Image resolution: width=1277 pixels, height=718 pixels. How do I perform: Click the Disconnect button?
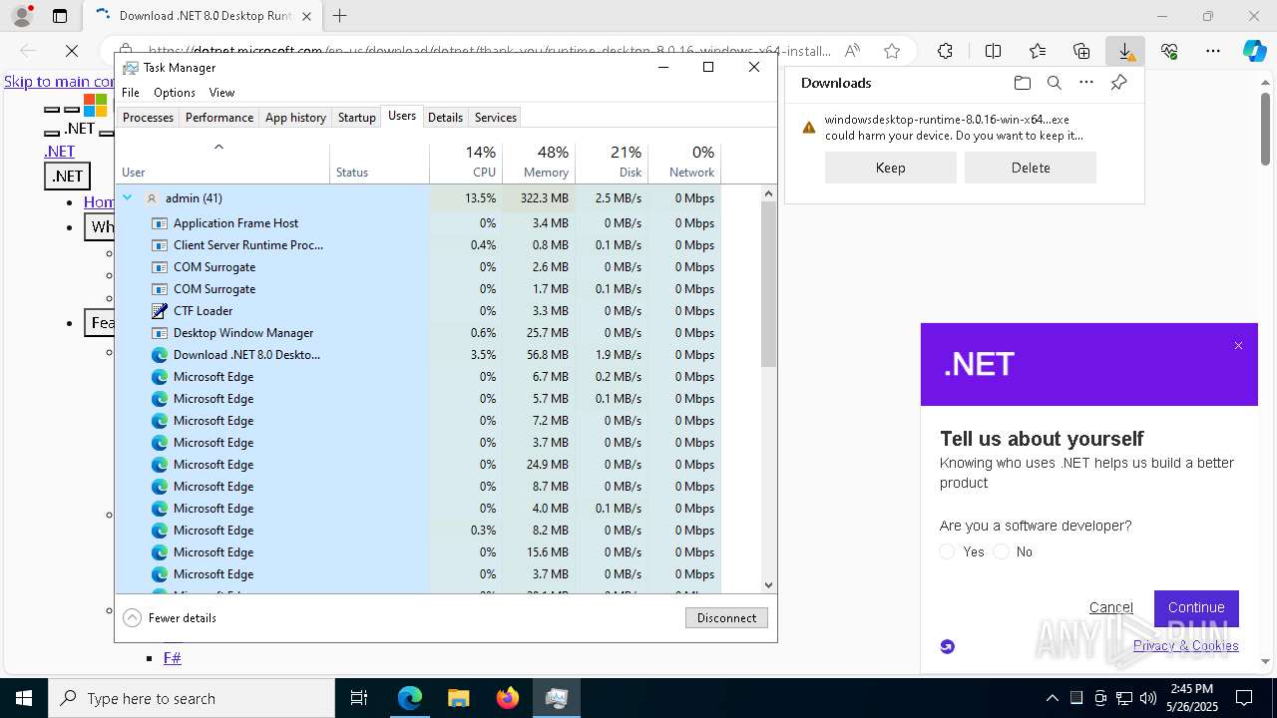(726, 617)
